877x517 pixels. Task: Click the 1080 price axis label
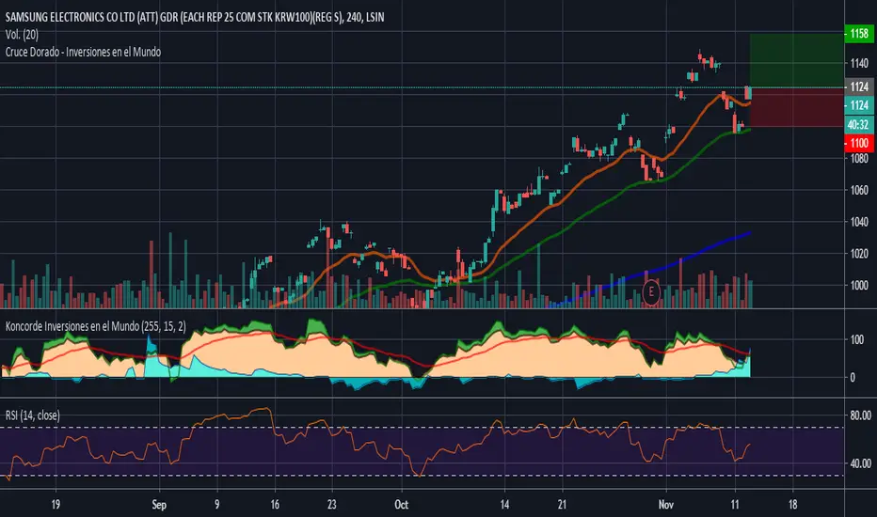tap(859, 159)
